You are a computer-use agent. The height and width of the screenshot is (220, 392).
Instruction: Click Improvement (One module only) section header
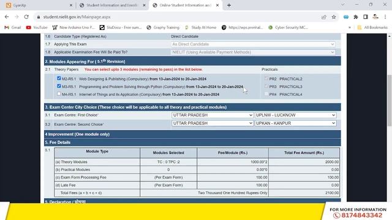point(192,134)
